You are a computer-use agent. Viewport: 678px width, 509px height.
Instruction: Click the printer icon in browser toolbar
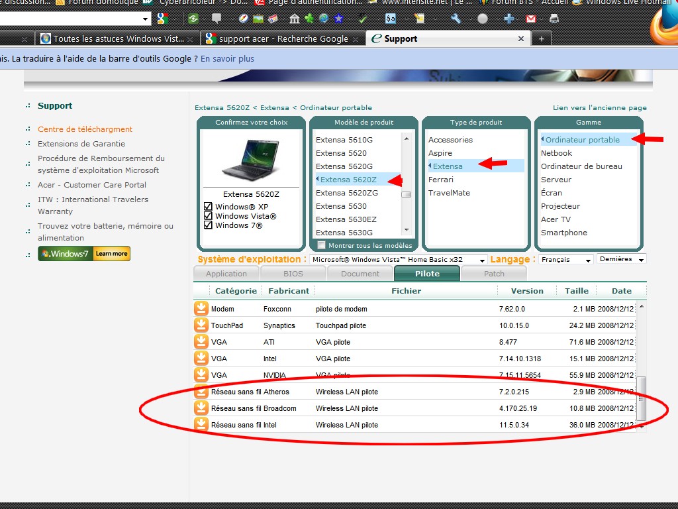(554, 19)
